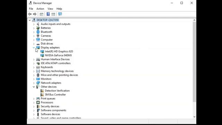Screen dimensions: 222x125
Task: Expand the Cameras node
Action: point(34,36)
